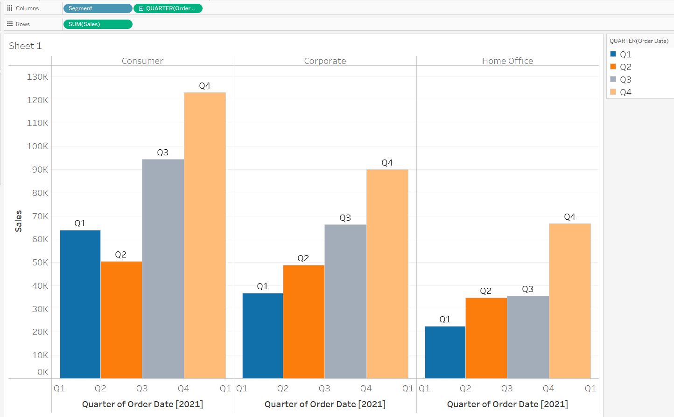Click the Sheet 1 title

click(25, 46)
